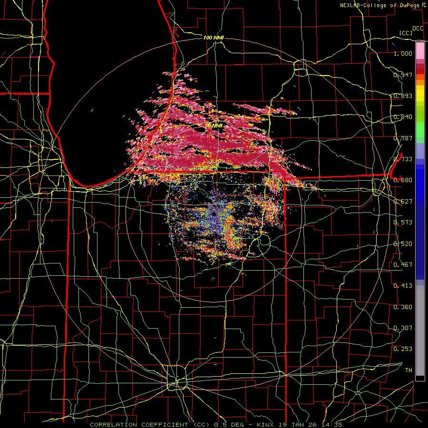Click the 50 NMI range ring label
The width and height of the screenshot is (428, 428).
coord(214,126)
